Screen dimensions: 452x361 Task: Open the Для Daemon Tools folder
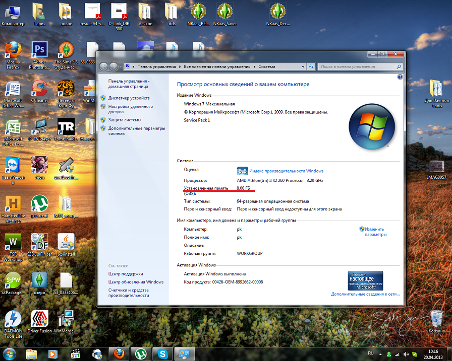[x=436, y=94]
